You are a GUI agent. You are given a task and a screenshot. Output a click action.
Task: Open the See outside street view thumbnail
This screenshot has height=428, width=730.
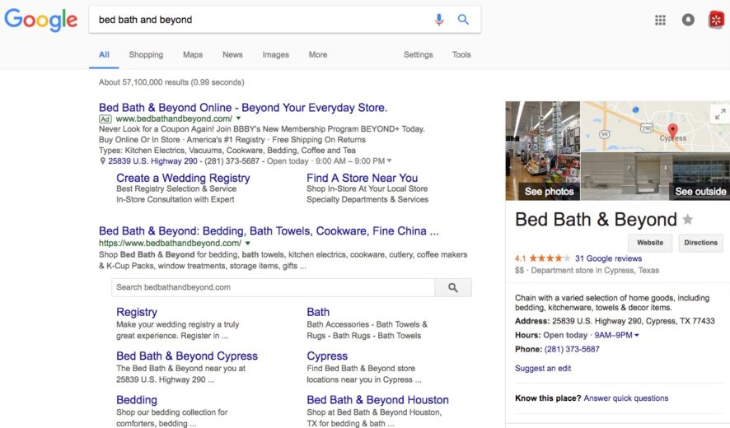click(x=656, y=176)
